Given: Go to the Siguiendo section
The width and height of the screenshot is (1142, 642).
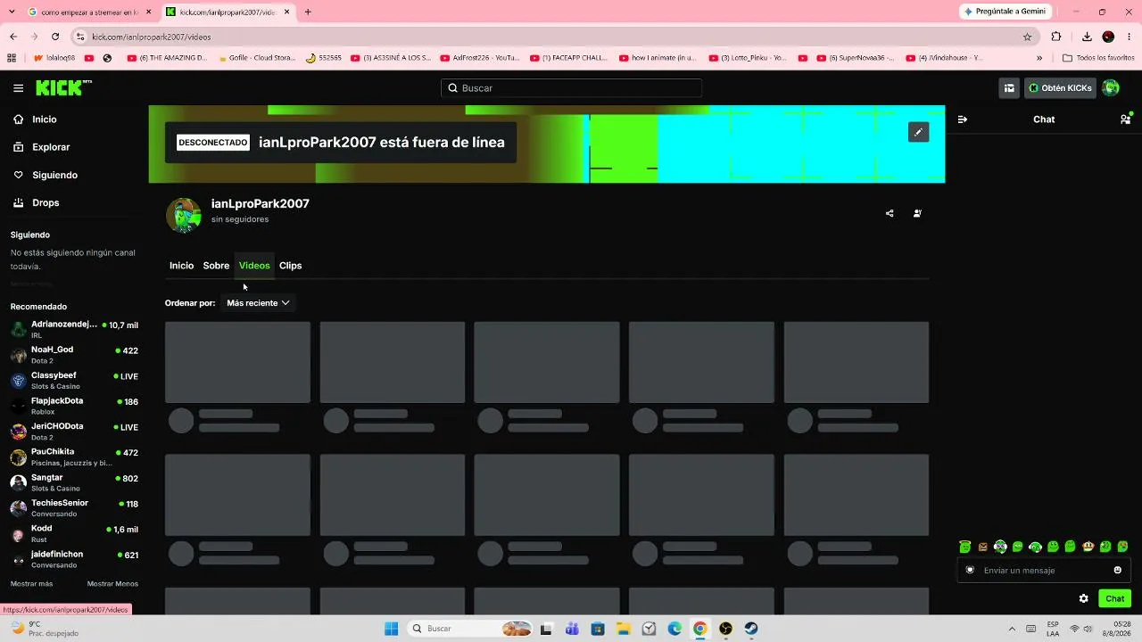Looking at the screenshot, I should pyautogui.click(x=54, y=175).
